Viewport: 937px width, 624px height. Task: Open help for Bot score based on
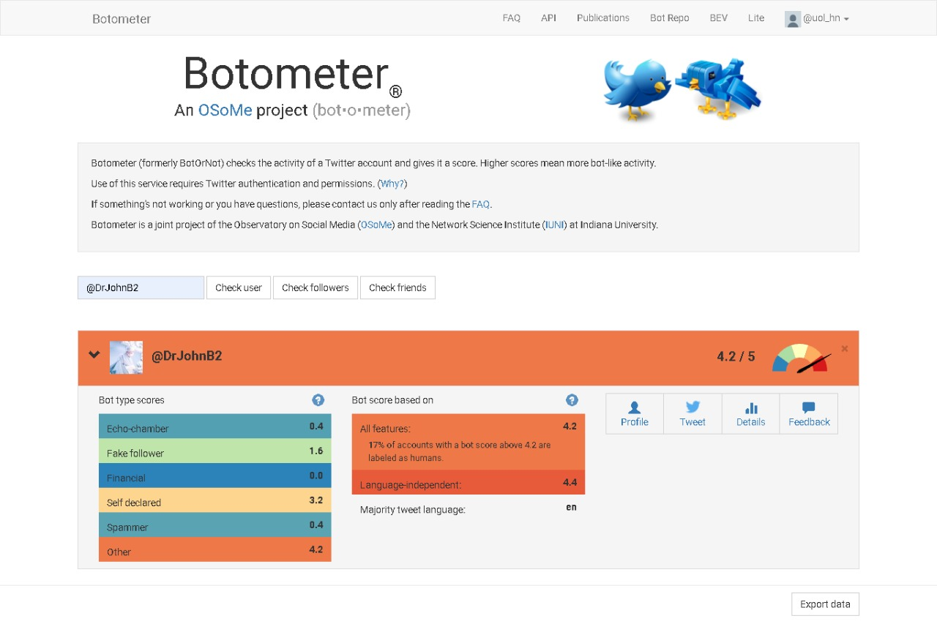click(572, 400)
